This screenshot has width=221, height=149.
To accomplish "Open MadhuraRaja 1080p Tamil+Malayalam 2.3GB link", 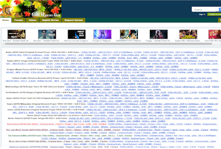I will 89,87.
